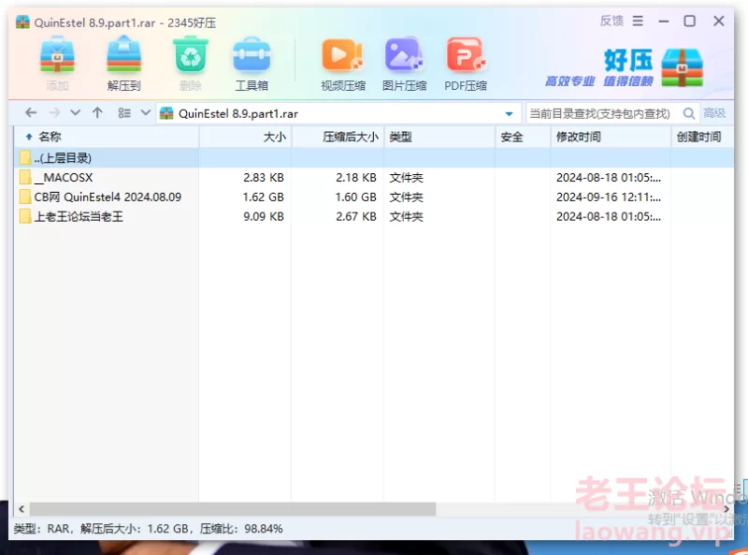This screenshot has height=555, width=748.
Task: Sort by 名称 column header
Action: click(x=107, y=137)
